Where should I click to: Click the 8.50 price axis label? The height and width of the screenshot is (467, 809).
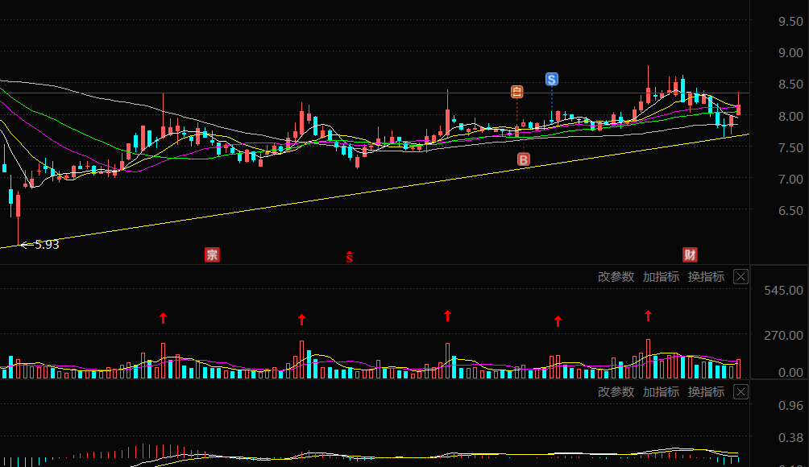coord(790,84)
